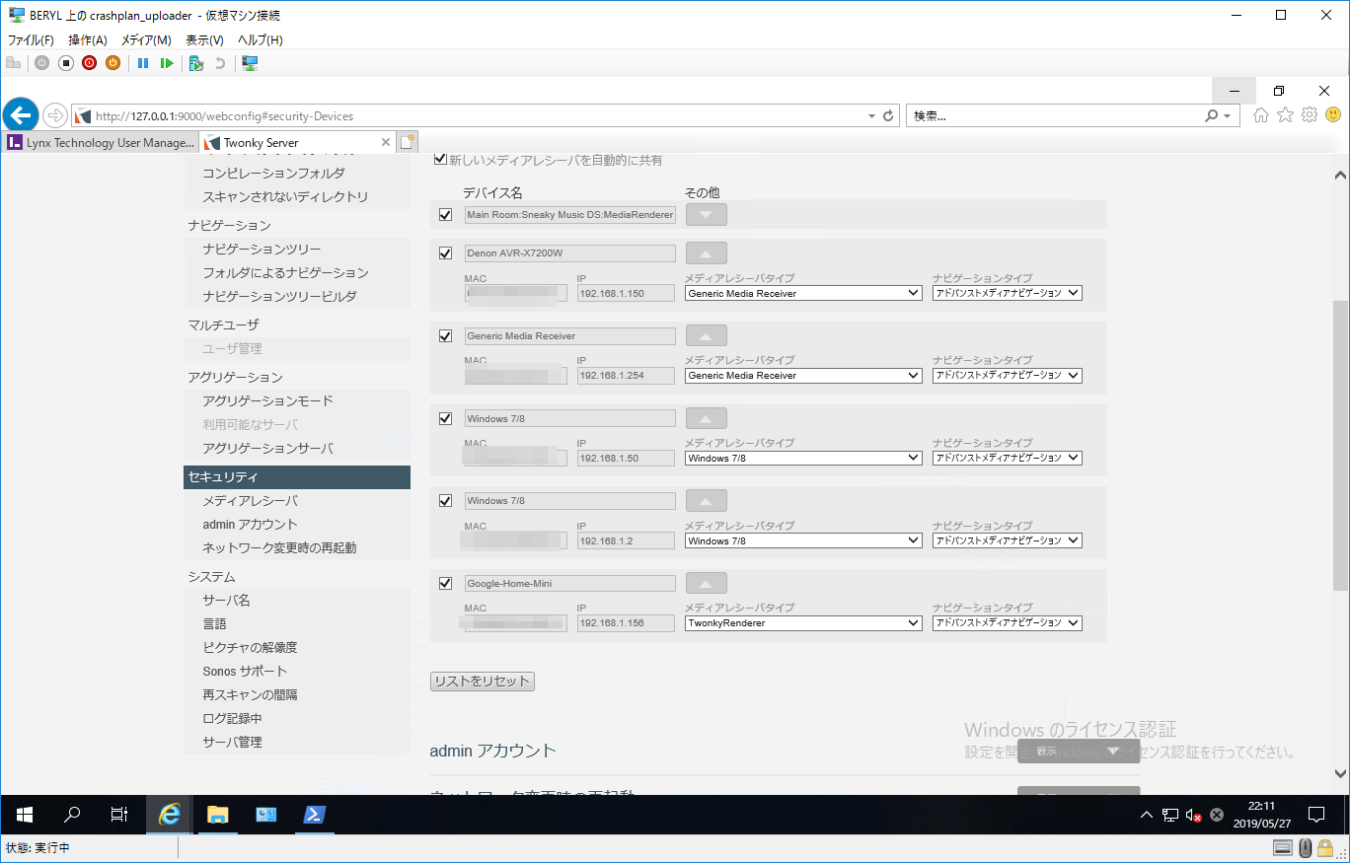The image size is (1350, 863).
Task: Show hidden tray icons chevron
Action: click(1146, 815)
